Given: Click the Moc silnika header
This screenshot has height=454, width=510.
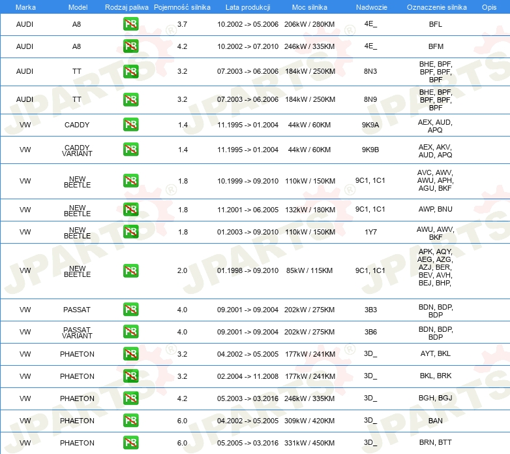Looking at the screenshot, I should point(310,7).
